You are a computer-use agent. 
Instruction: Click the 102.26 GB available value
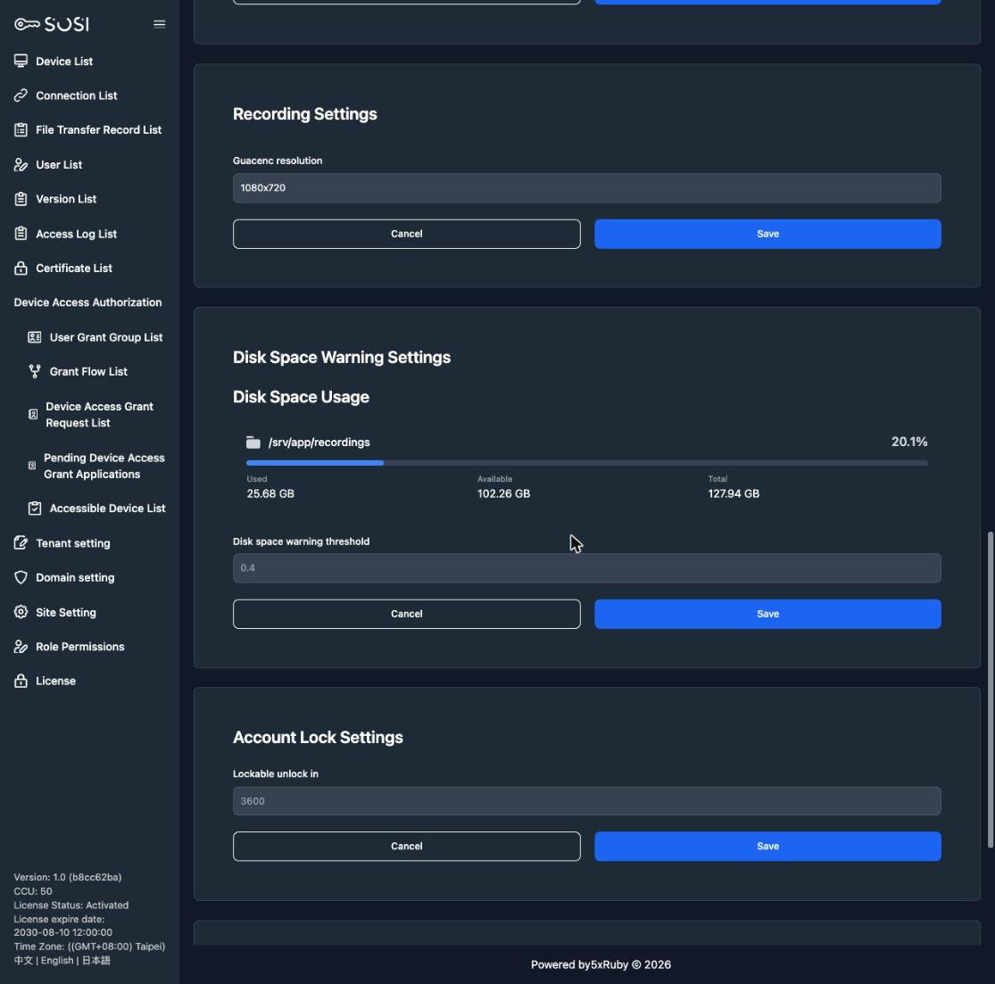click(503, 493)
